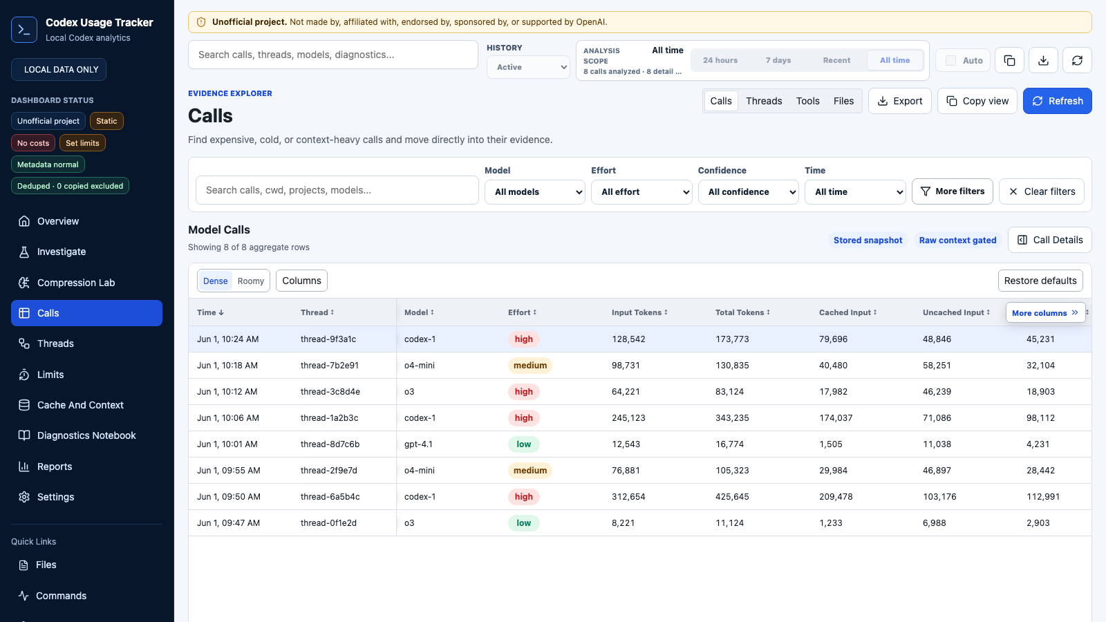Click Restore defaults button
The image size is (1106, 622).
point(1040,281)
